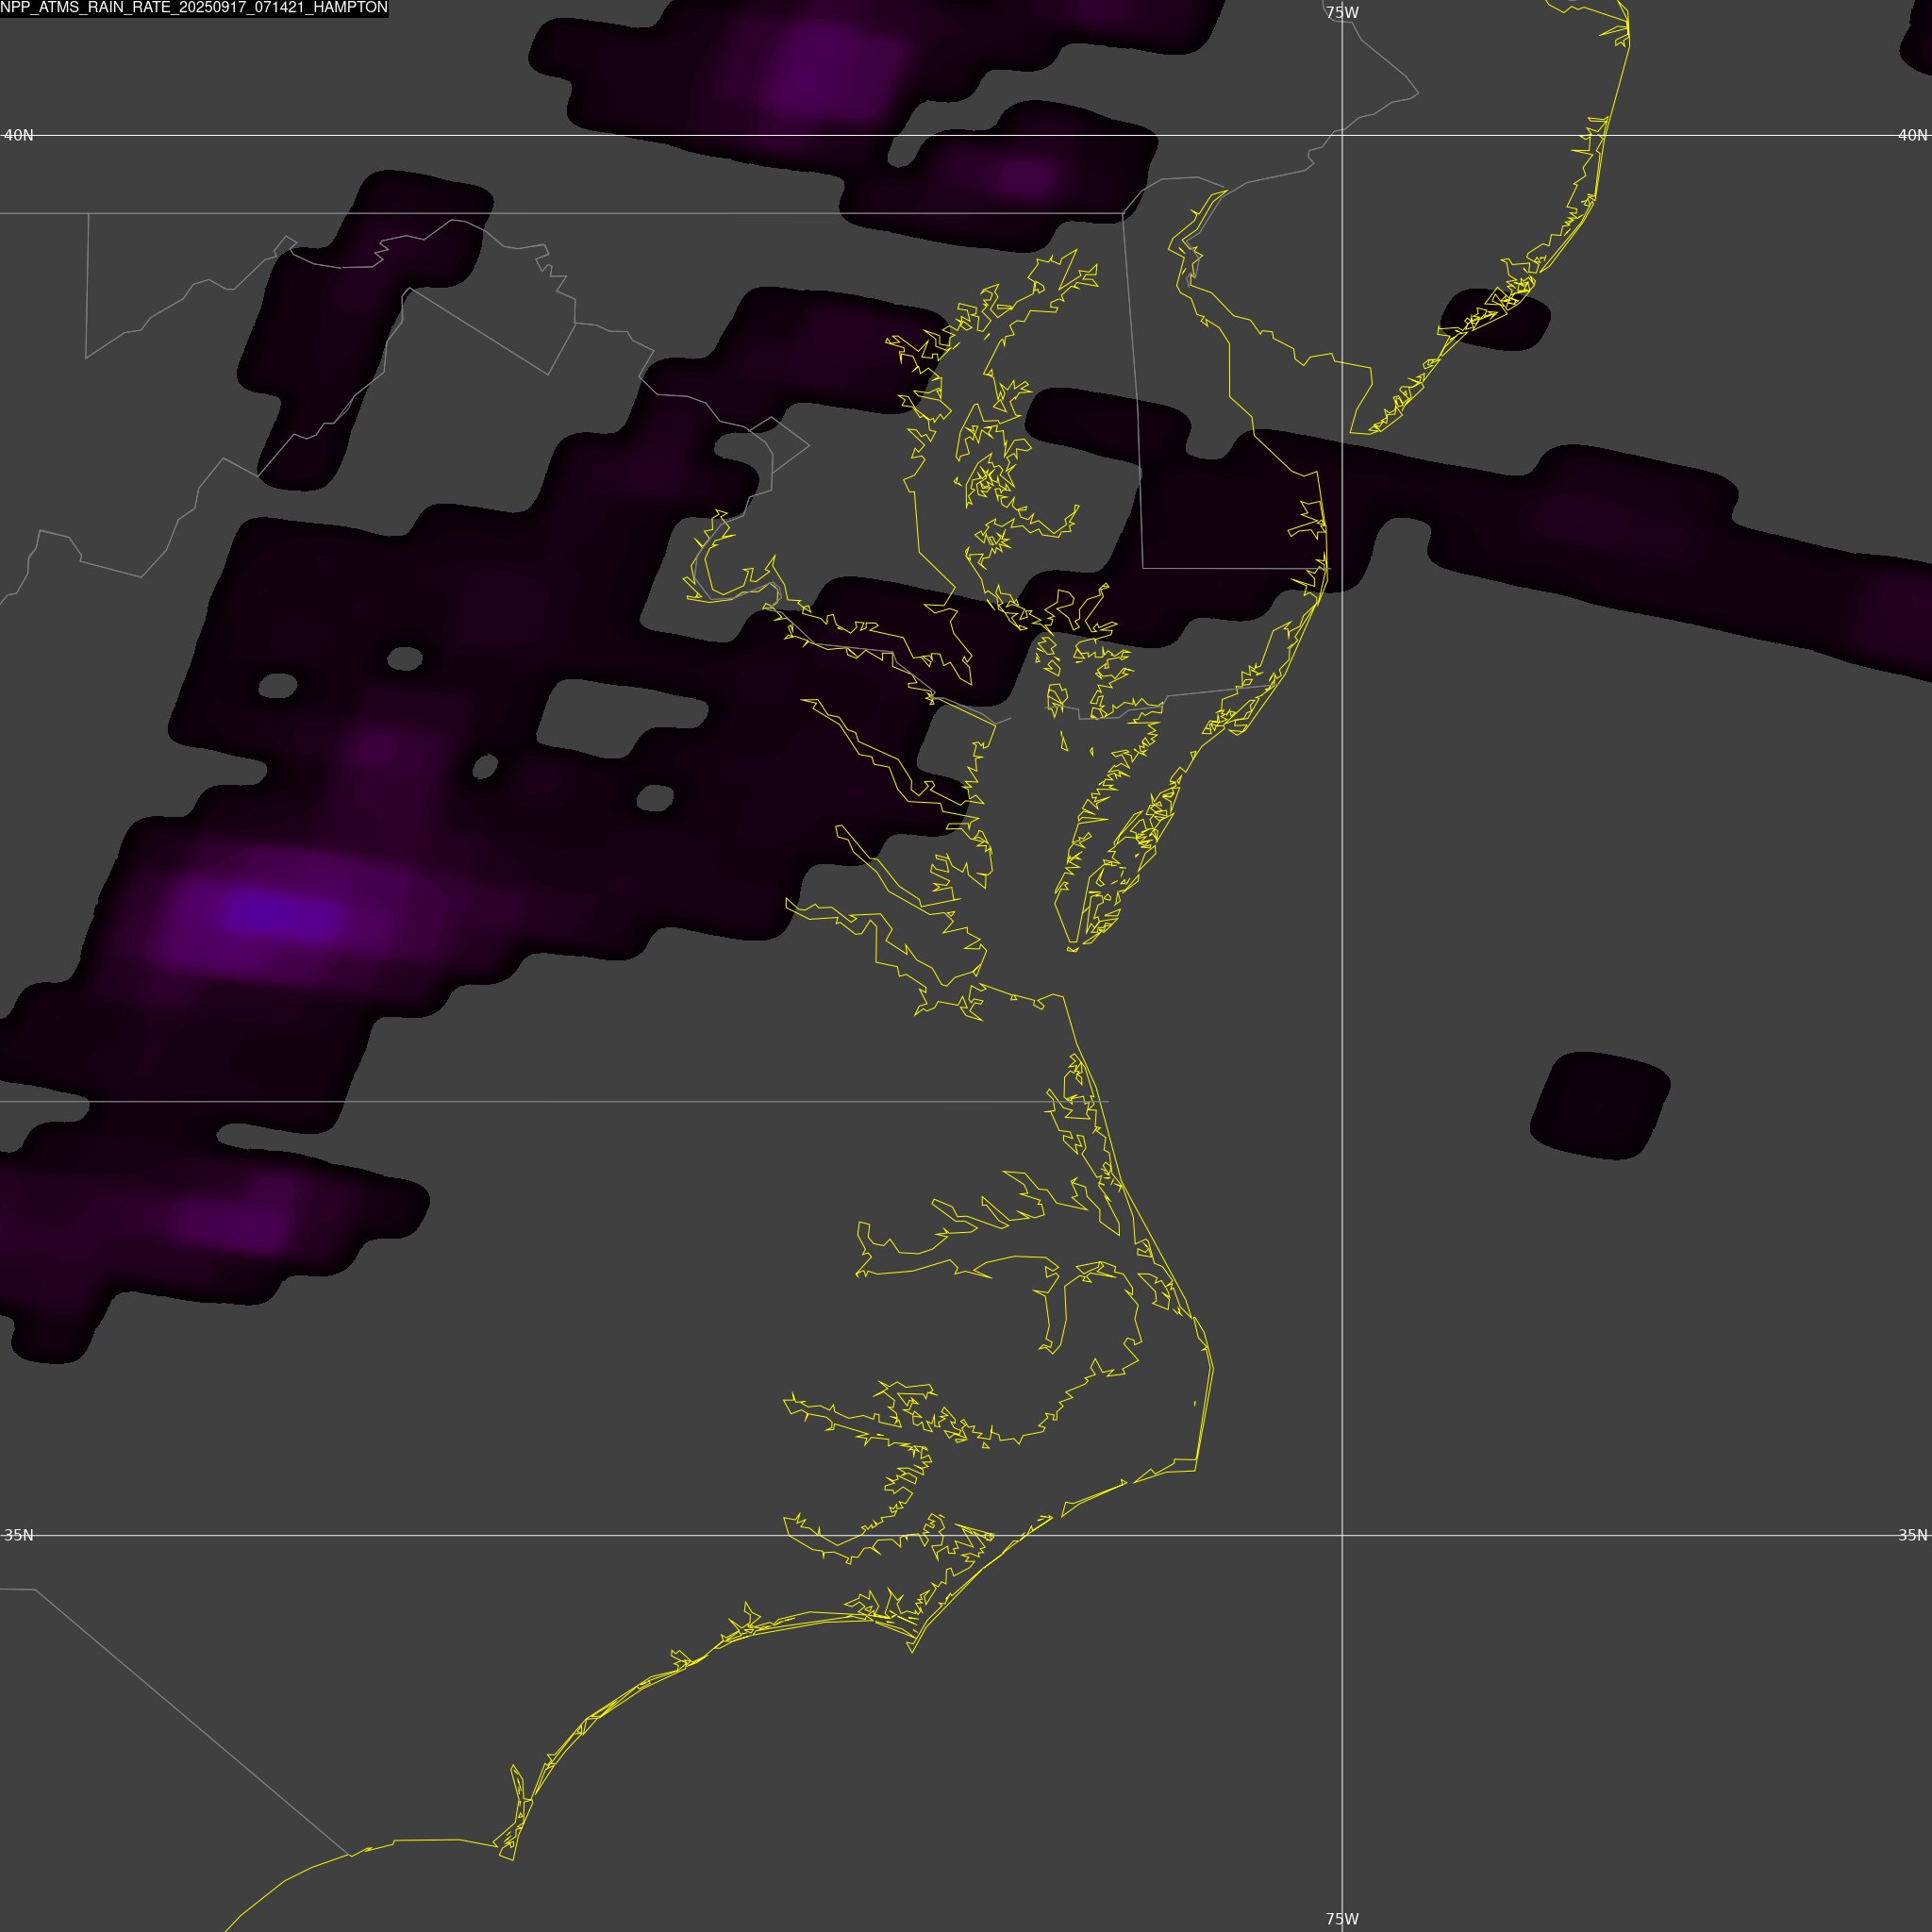Click the left 40N latitude label
Screen dimensions: 1932x1932
point(19,135)
